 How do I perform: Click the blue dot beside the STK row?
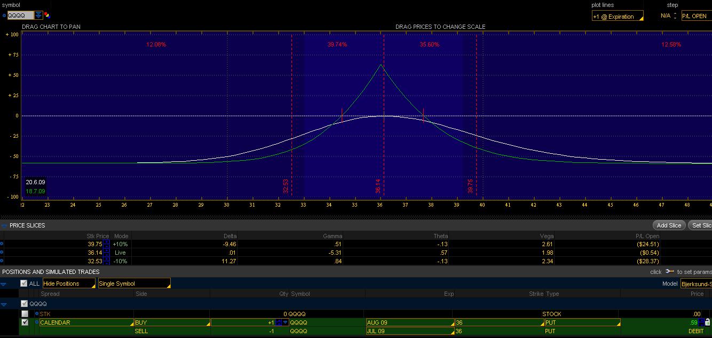click(37, 314)
